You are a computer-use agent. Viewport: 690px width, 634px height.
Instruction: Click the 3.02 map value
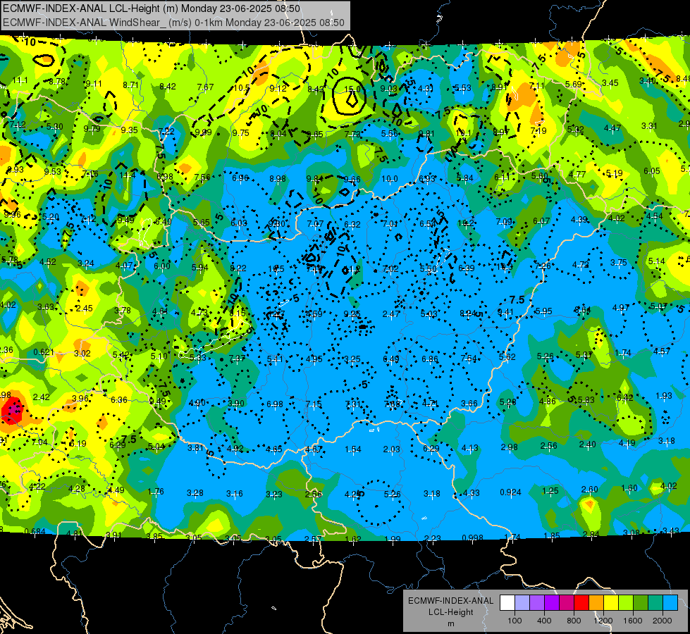tap(82, 354)
